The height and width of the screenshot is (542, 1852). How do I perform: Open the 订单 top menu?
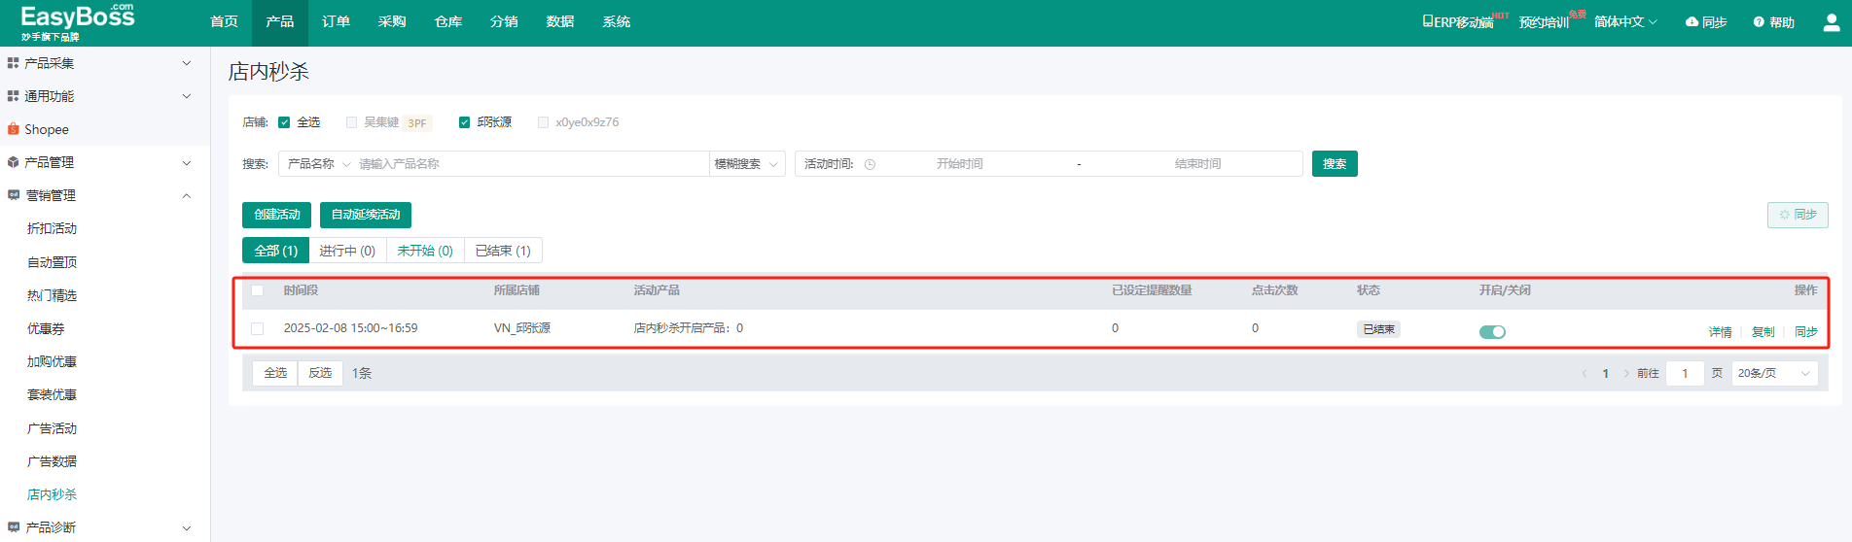click(x=337, y=22)
